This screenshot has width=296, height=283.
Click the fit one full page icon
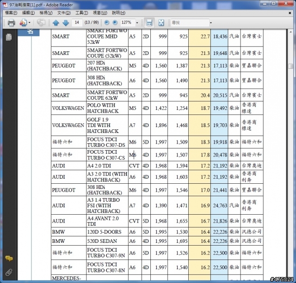[x=161, y=23]
